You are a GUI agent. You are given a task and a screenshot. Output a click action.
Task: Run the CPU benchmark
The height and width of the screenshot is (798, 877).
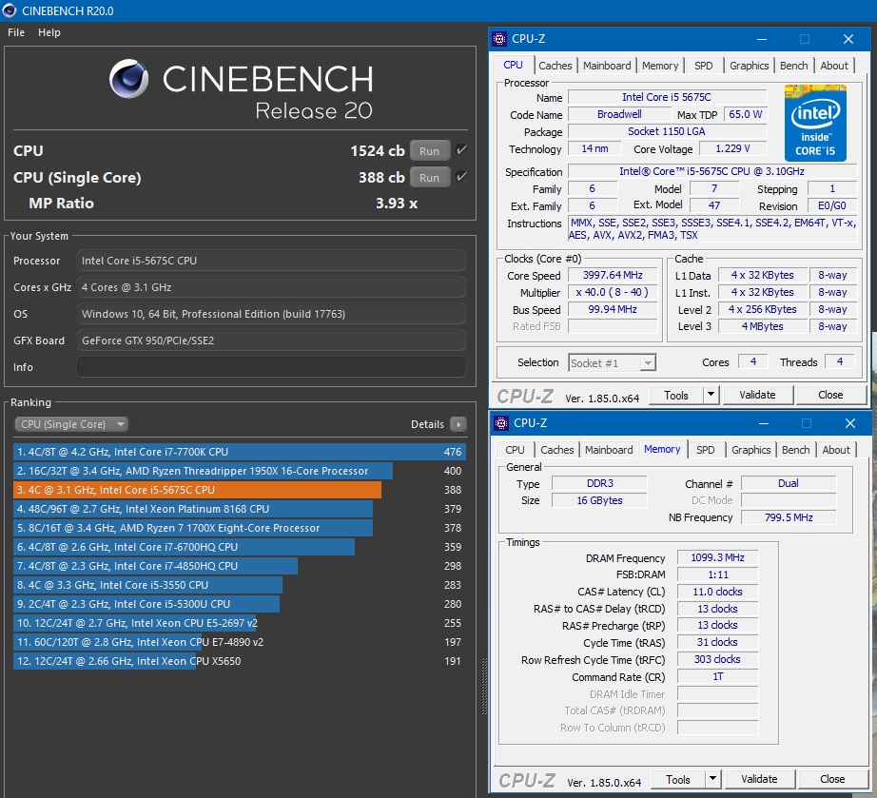pyautogui.click(x=429, y=149)
